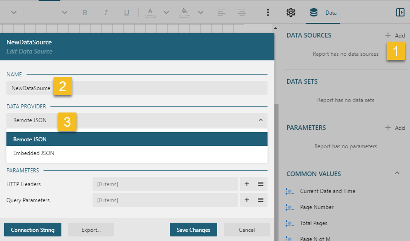Open the properties gear icon
The width and height of the screenshot is (410, 241).
click(290, 12)
